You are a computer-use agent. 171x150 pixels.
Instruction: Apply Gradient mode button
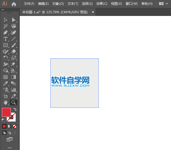tap(10, 126)
